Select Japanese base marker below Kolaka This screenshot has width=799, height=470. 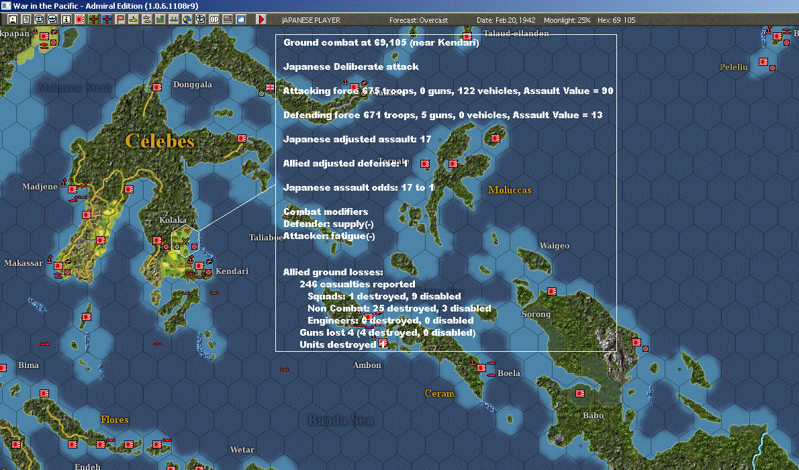pos(157,240)
